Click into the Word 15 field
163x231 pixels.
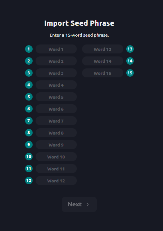click(103, 73)
